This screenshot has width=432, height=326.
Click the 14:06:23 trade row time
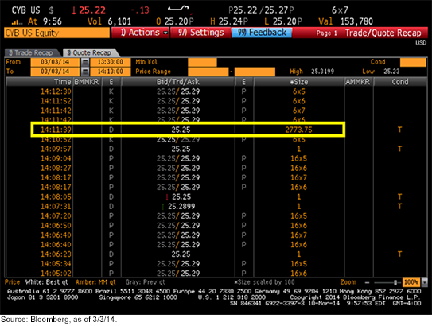coord(56,254)
